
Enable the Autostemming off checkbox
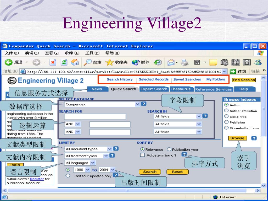point(142,155)
